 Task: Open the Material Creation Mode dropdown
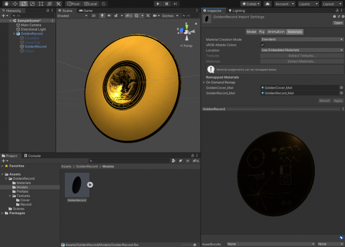click(302, 39)
